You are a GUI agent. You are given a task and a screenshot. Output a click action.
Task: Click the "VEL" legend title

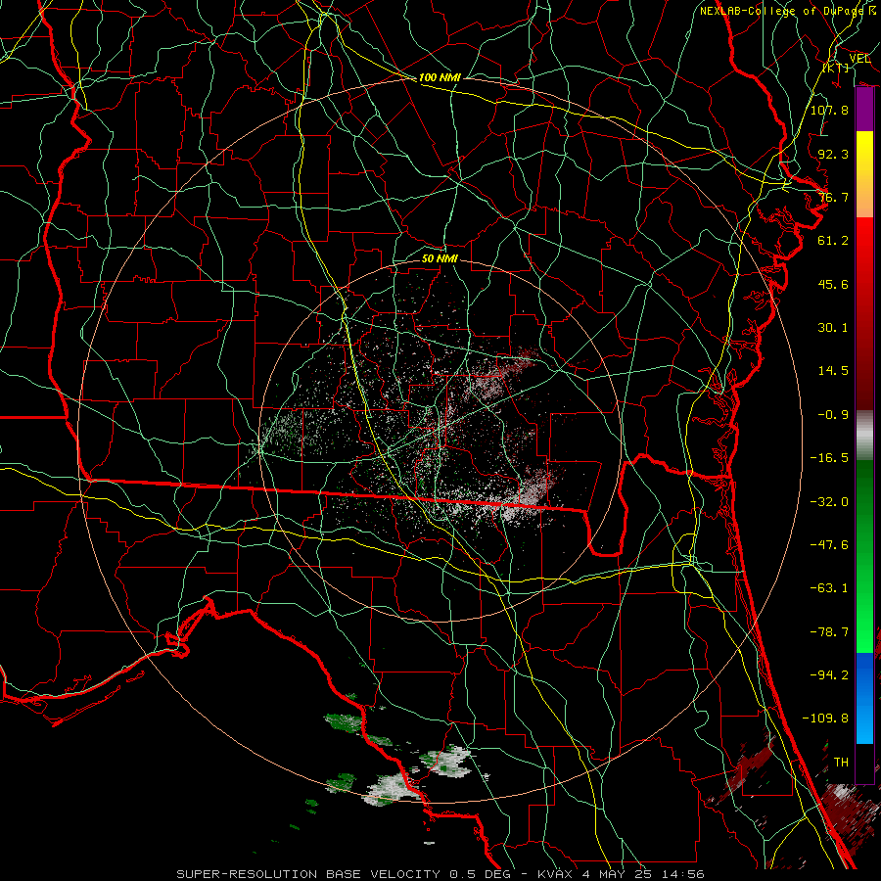859,59
